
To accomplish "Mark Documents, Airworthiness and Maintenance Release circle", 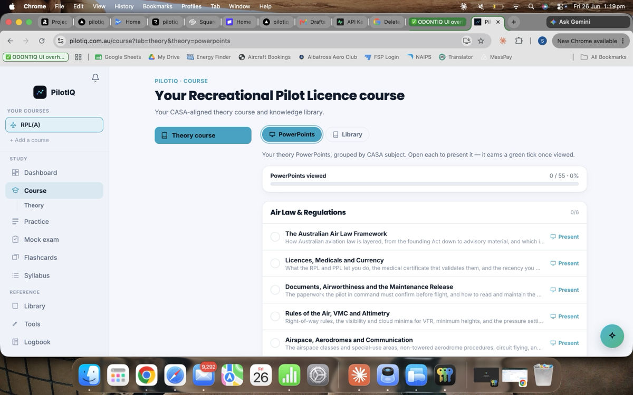I will point(275,290).
